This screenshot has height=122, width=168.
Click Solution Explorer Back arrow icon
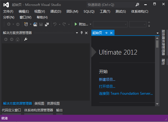(x=6, y=39)
